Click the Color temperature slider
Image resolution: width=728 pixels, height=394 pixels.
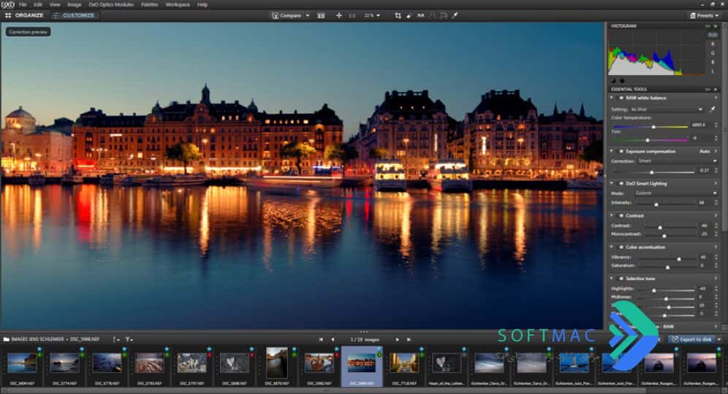[x=650, y=126]
